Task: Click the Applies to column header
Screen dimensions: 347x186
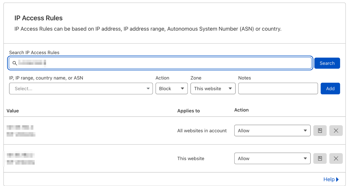Action: pyautogui.click(x=188, y=111)
